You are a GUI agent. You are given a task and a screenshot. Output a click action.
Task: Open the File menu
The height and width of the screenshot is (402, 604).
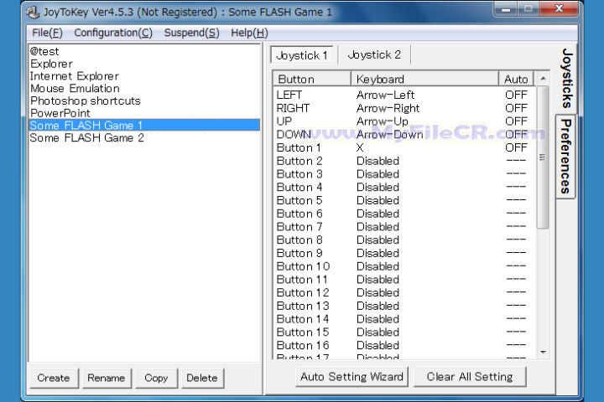pos(47,33)
